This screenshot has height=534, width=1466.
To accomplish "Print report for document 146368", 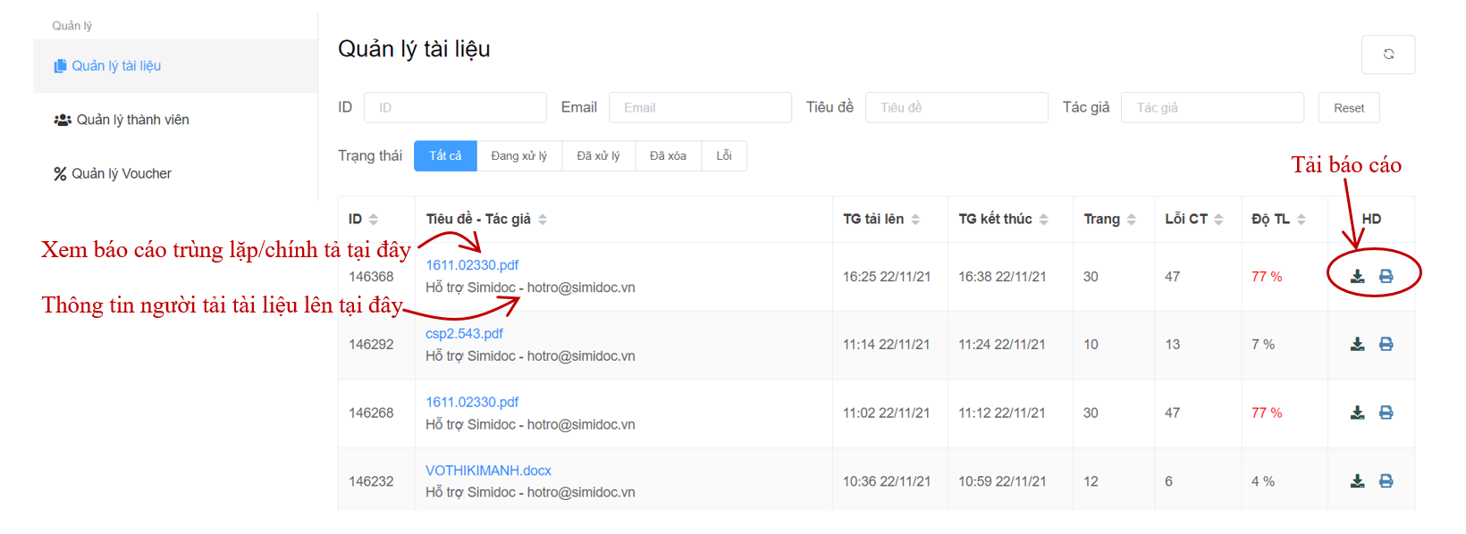I will (1386, 277).
